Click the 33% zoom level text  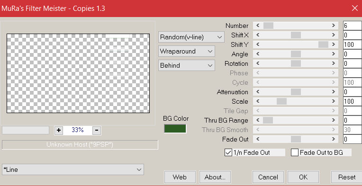(78, 130)
